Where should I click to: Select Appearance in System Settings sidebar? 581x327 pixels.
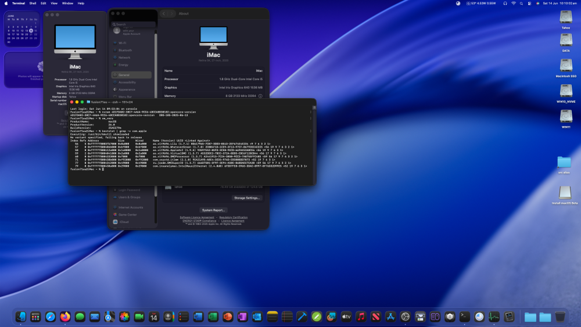[131, 89]
